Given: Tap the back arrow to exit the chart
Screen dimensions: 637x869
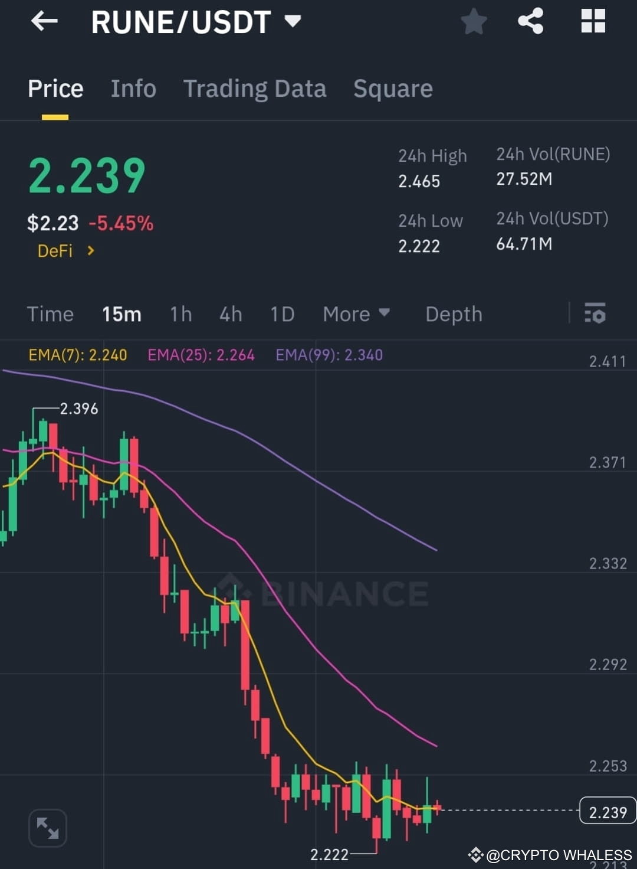Looking at the screenshot, I should pyautogui.click(x=44, y=21).
